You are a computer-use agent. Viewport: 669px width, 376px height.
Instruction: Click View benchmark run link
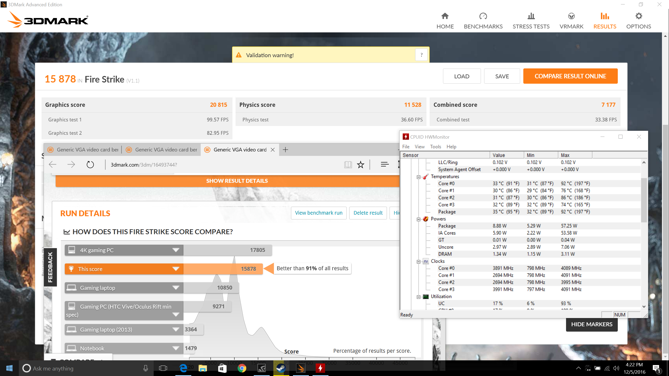[319, 213]
